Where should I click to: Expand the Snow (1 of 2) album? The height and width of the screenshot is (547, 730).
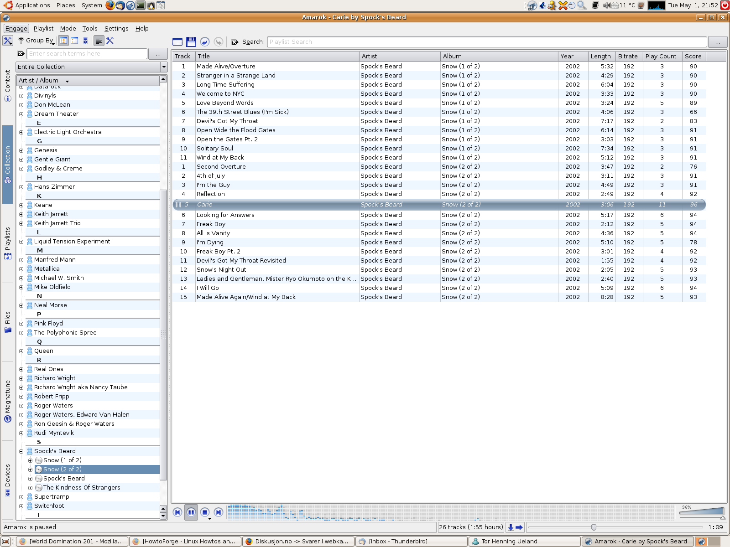pos(30,460)
